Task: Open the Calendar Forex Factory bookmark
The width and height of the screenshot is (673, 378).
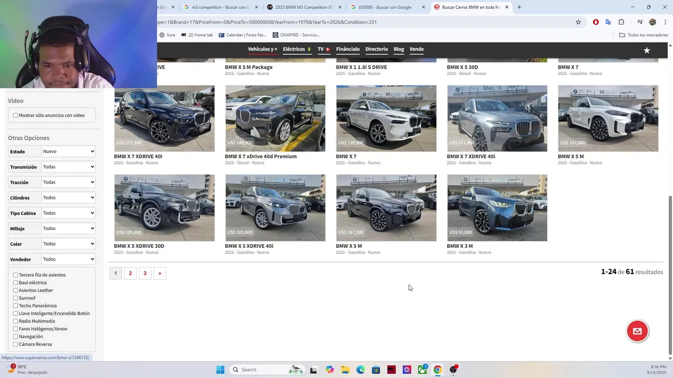Action: [242, 35]
